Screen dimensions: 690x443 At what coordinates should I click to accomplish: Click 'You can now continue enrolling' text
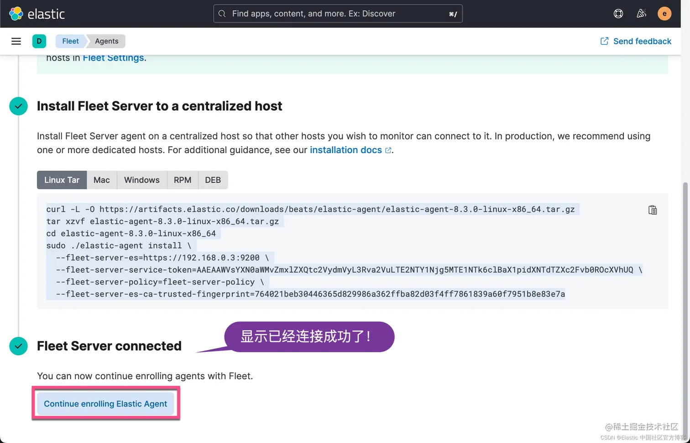point(145,376)
